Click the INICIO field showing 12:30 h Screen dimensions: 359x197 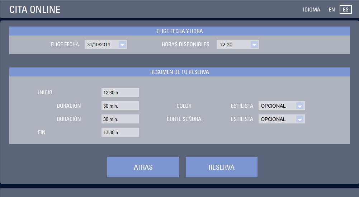pos(120,93)
